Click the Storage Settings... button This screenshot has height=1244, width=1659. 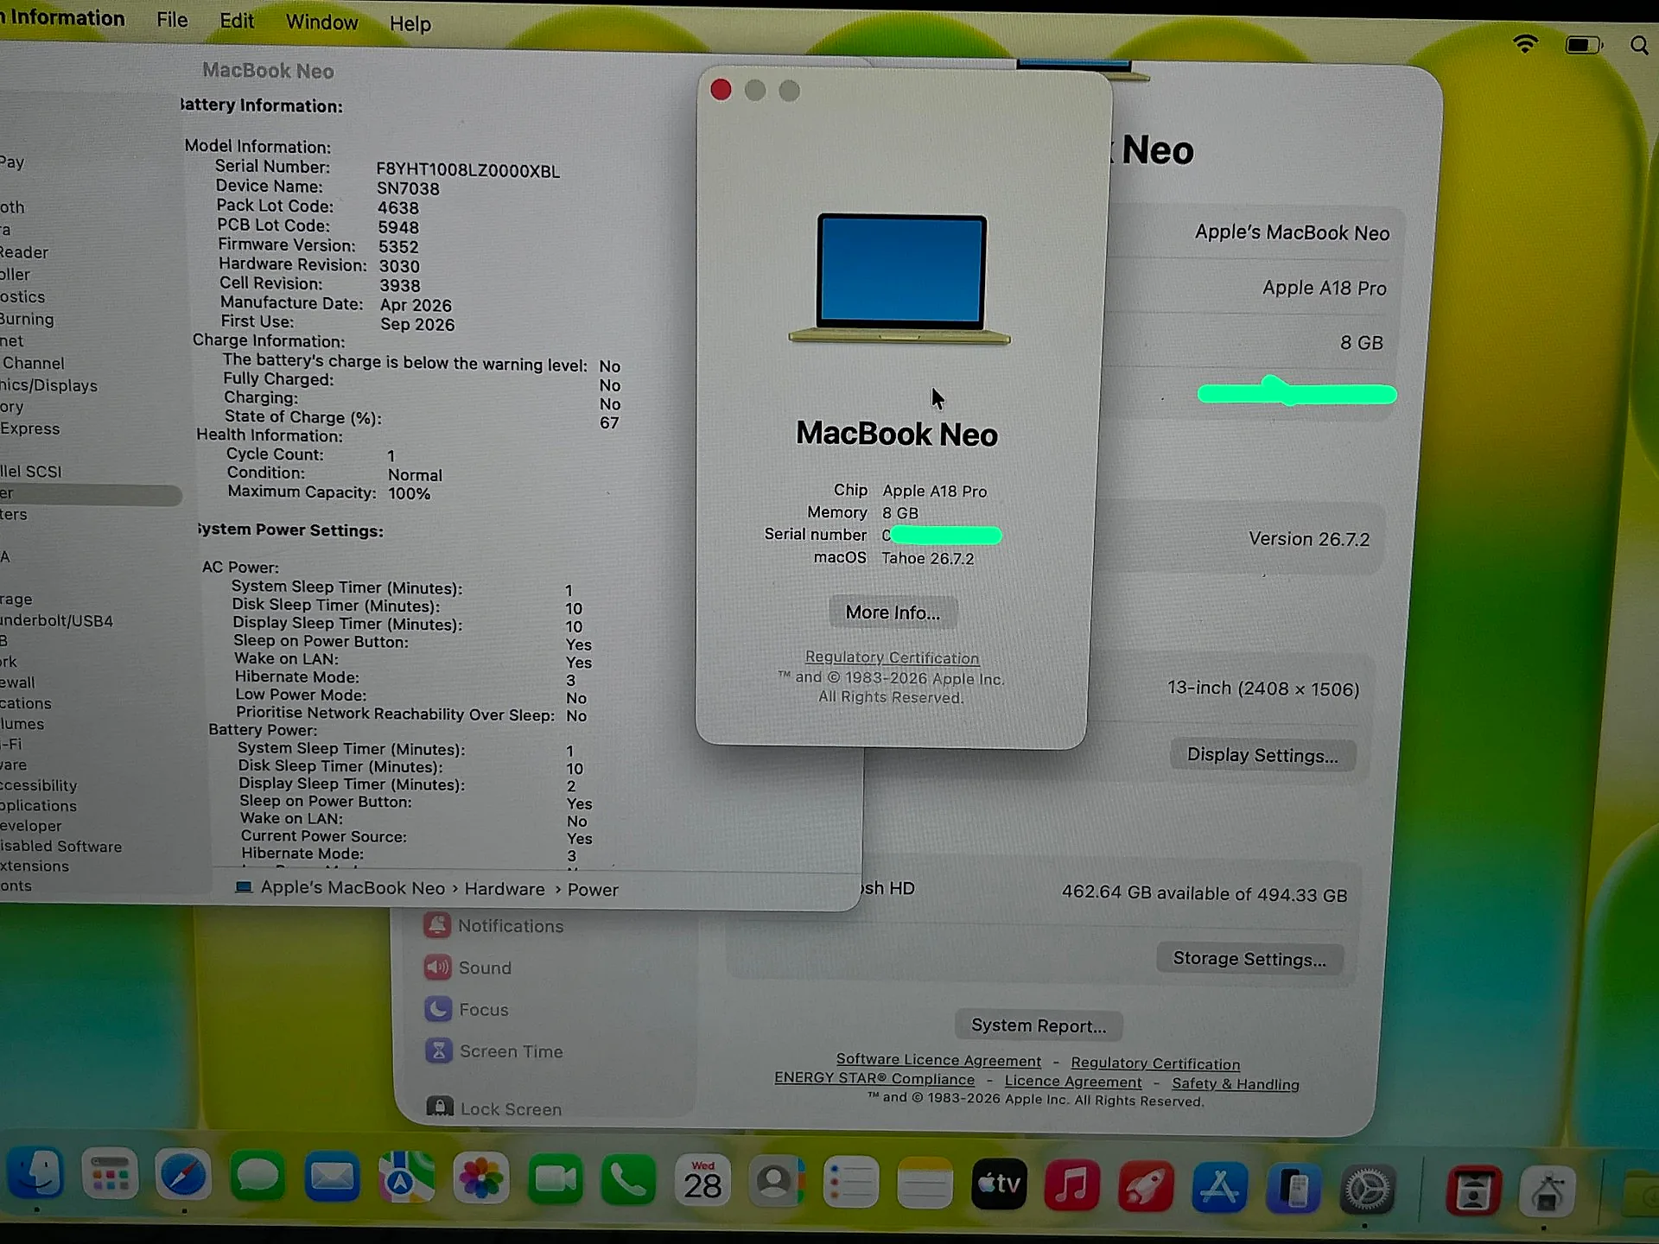point(1249,959)
